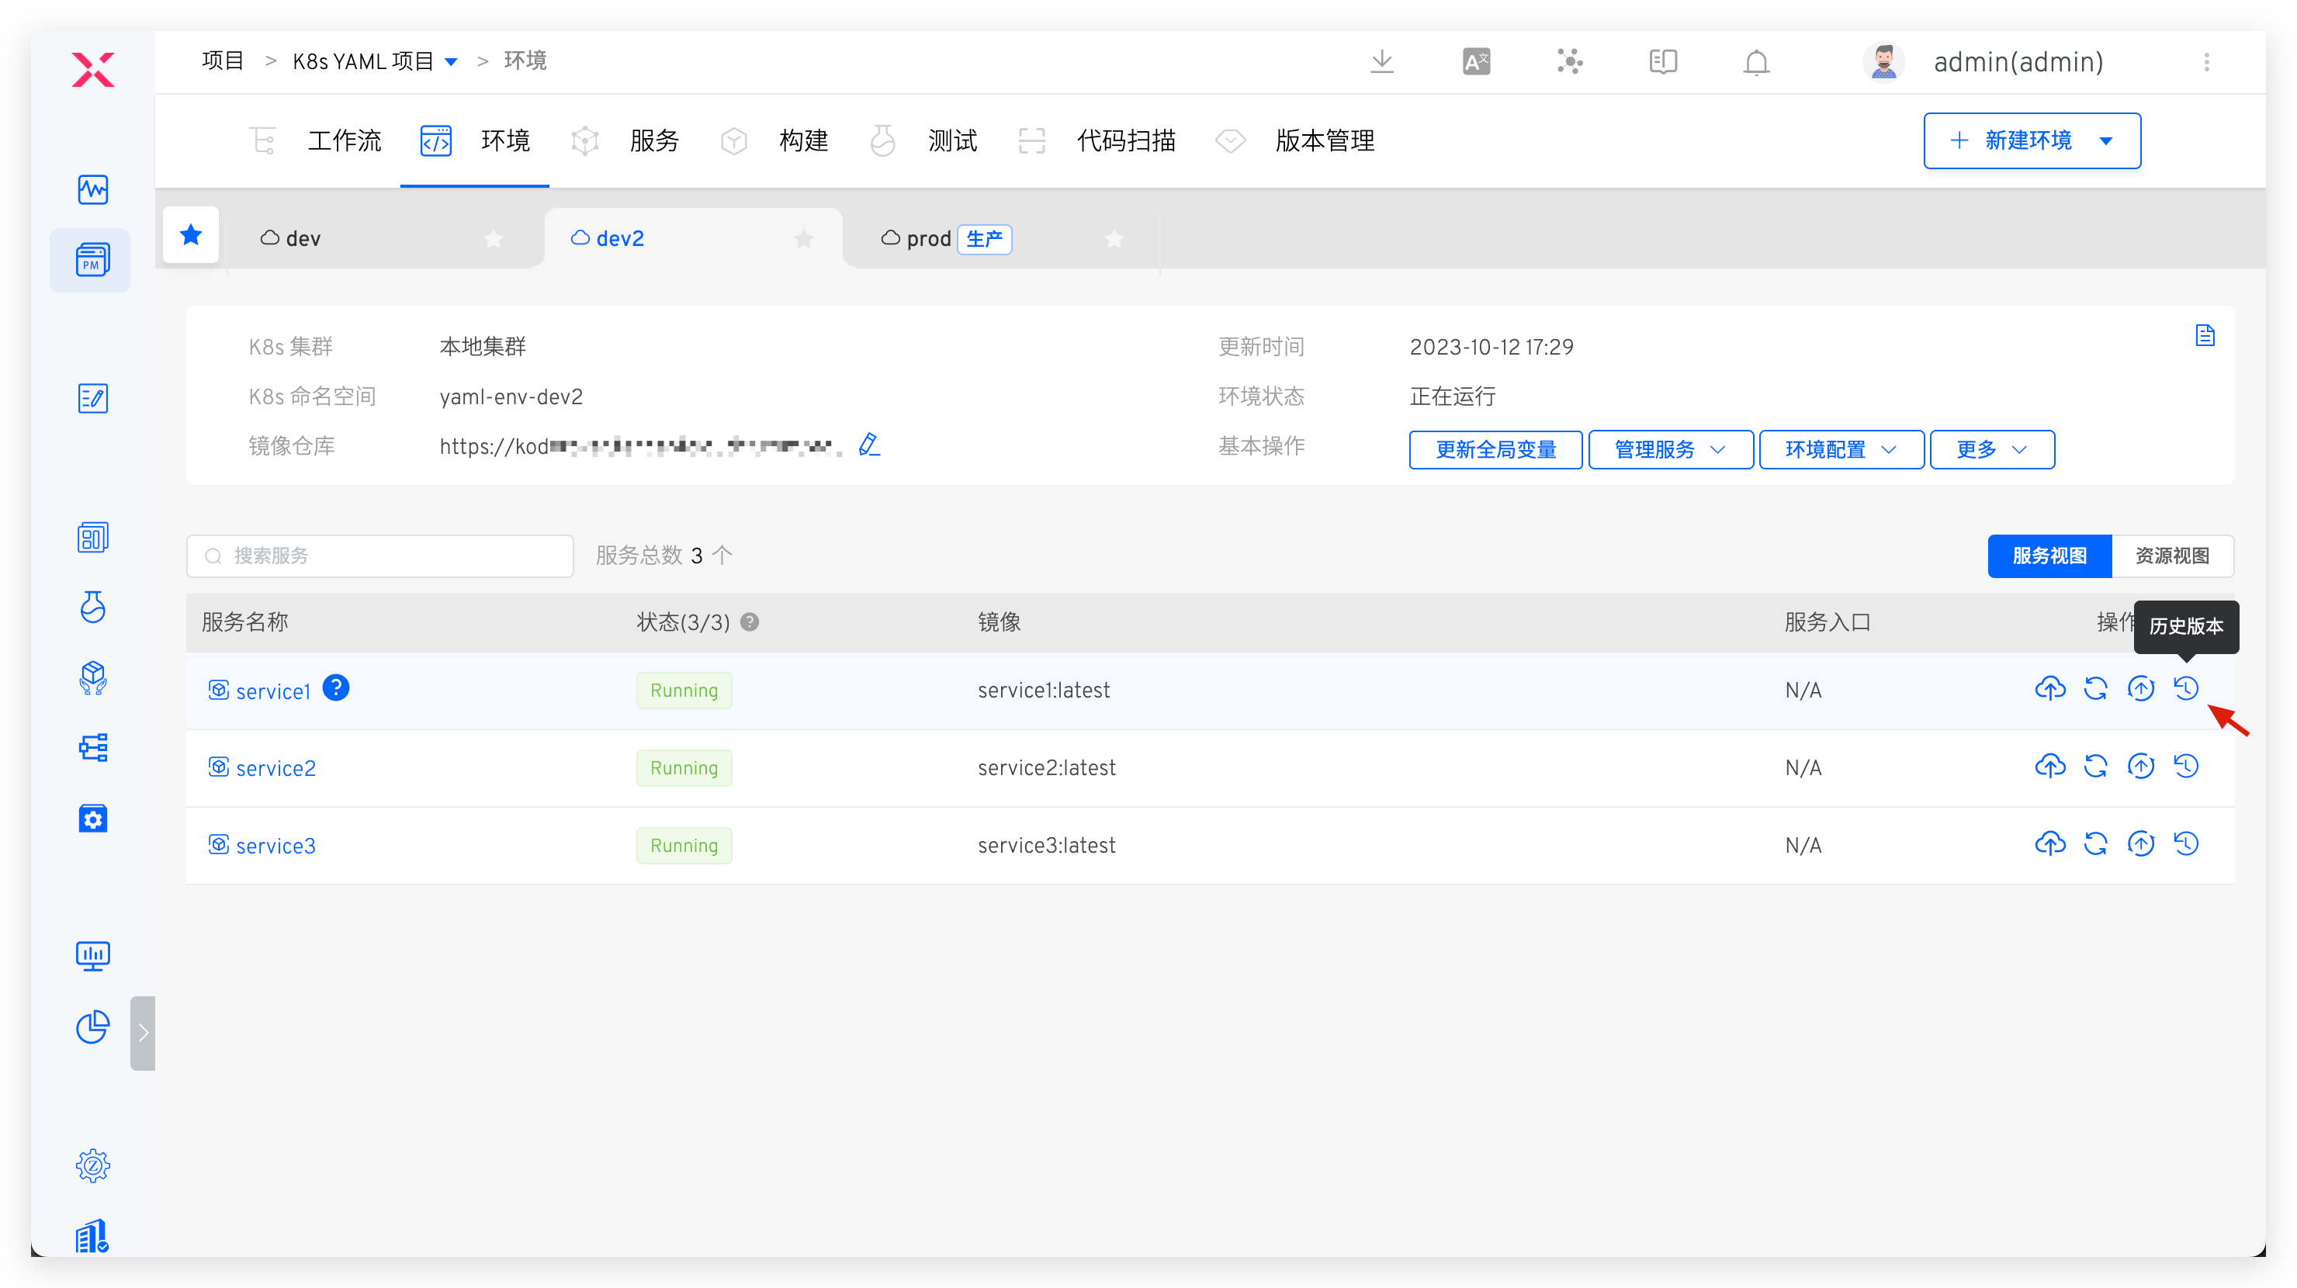Click the history version icon for service1

click(x=2185, y=689)
